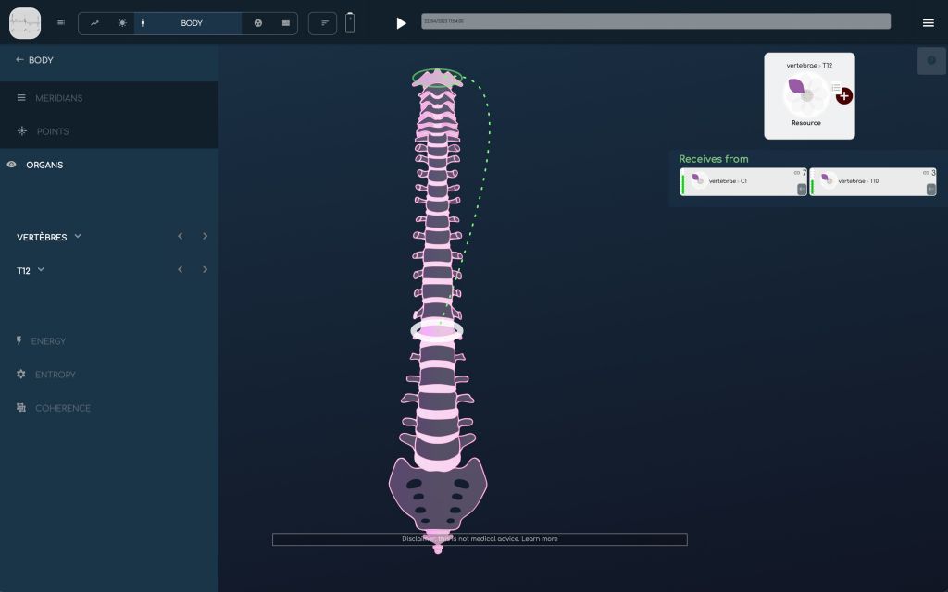Open the sort lines toolbar button
Viewport: 948px width, 592px height.
[324, 23]
